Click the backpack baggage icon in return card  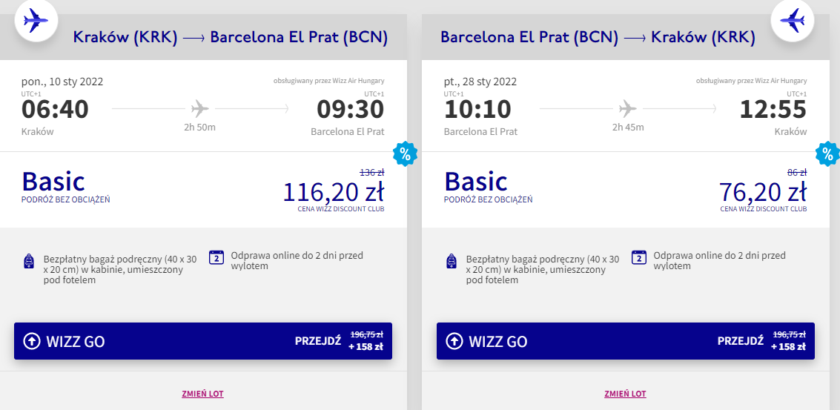pyautogui.click(x=451, y=261)
